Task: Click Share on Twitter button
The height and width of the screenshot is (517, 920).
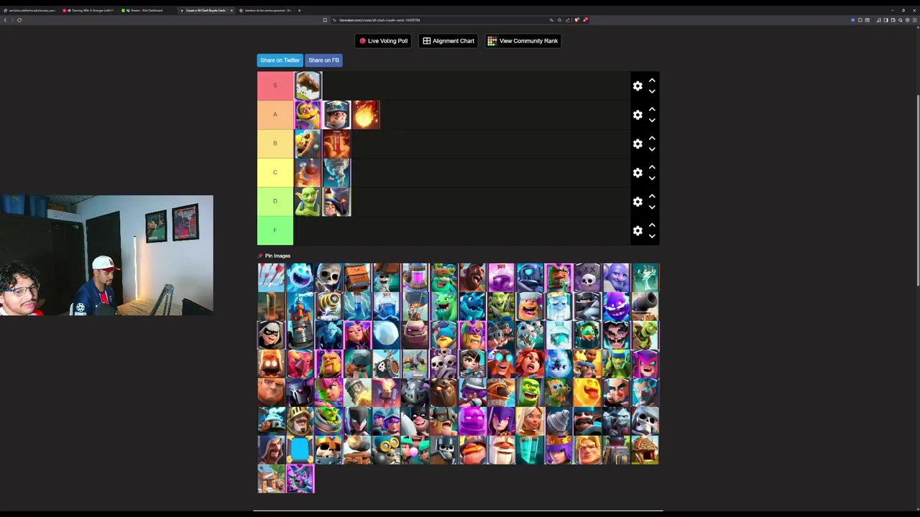Action: point(280,60)
